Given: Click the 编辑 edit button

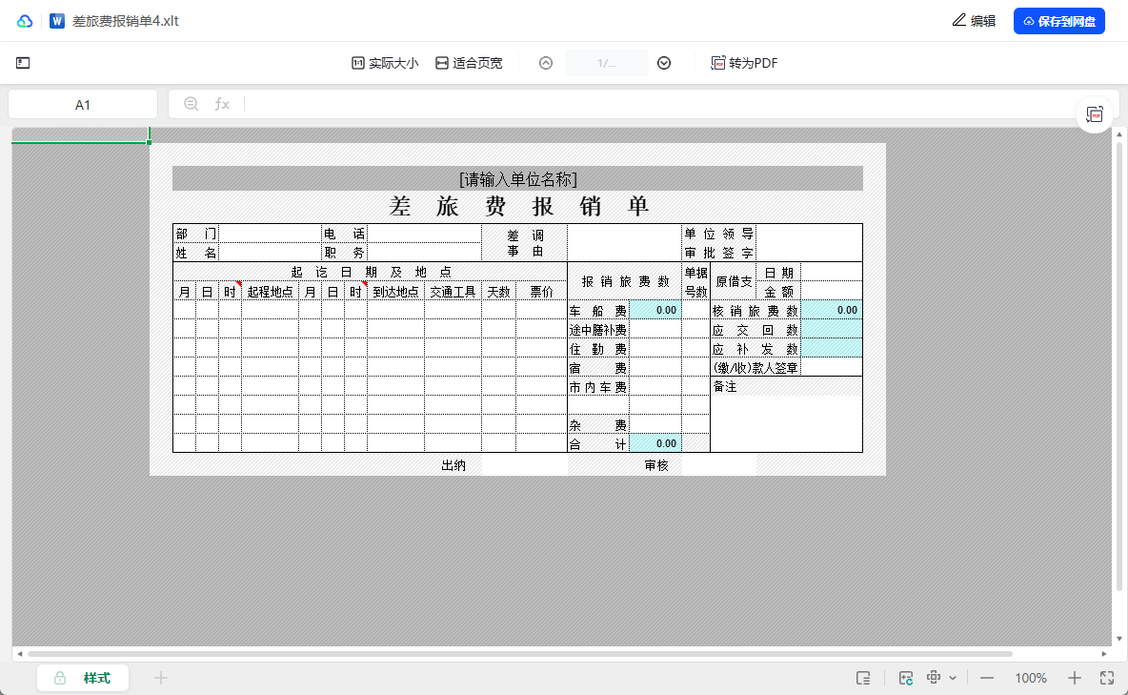Looking at the screenshot, I should [x=974, y=21].
